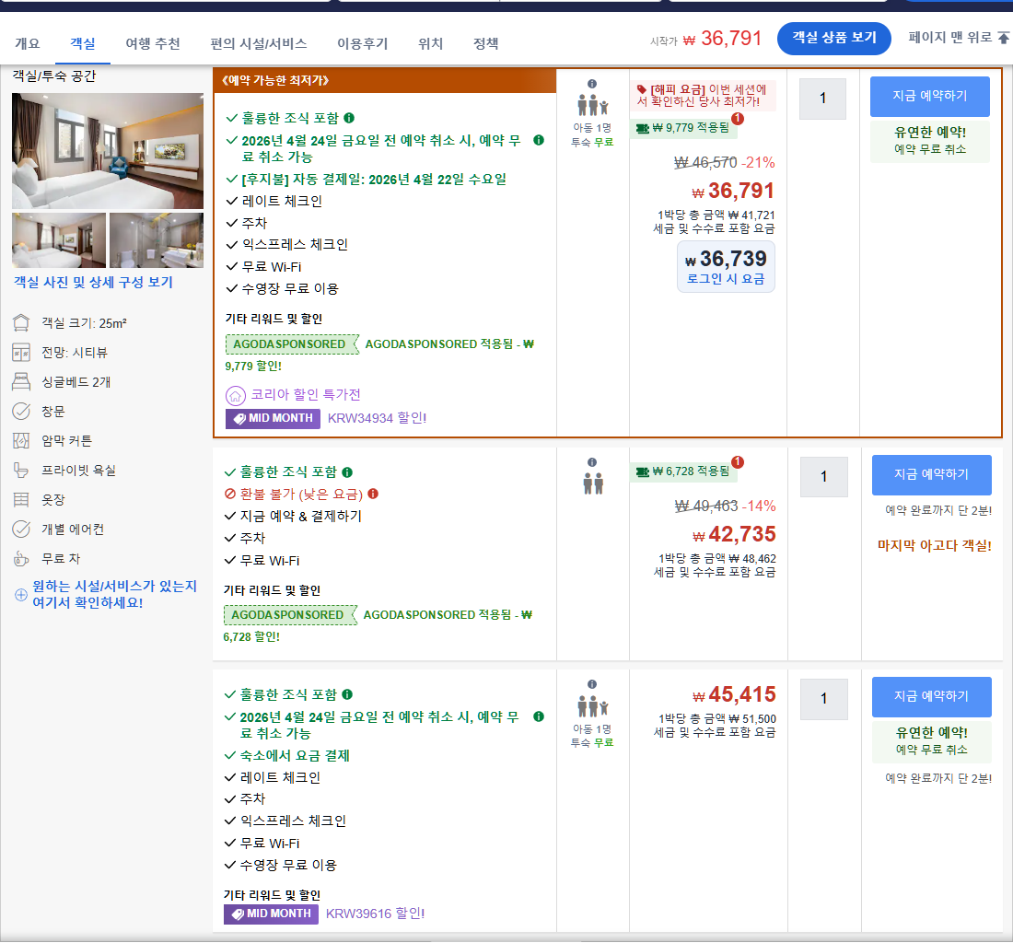Click AGODASPONSORED tag in second offer
Screen dimensions: 1013x943
coord(290,615)
